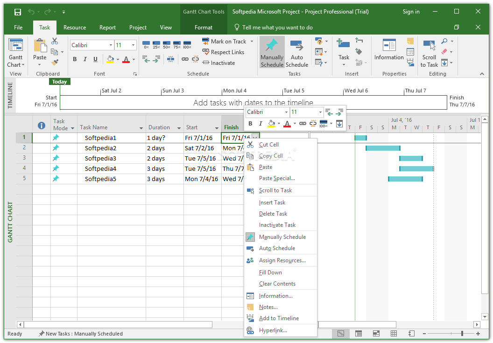
Task: Open the ribbon font name dropdown
Action: tap(111, 45)
